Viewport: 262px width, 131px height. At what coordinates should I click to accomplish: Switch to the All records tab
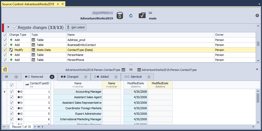tap(12, 77)
